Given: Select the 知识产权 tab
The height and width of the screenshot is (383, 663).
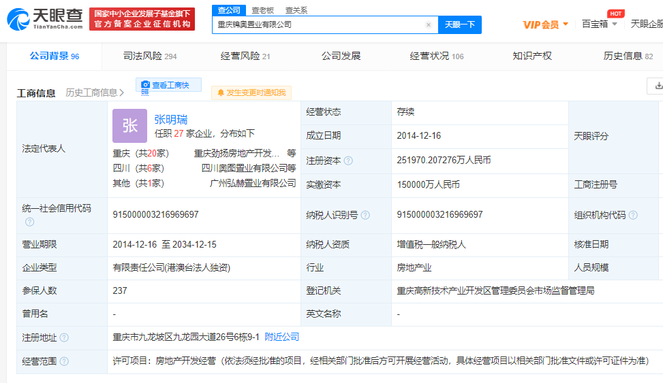Looking at the screenshot, I should pyautogui.click(x=532, y=56).
